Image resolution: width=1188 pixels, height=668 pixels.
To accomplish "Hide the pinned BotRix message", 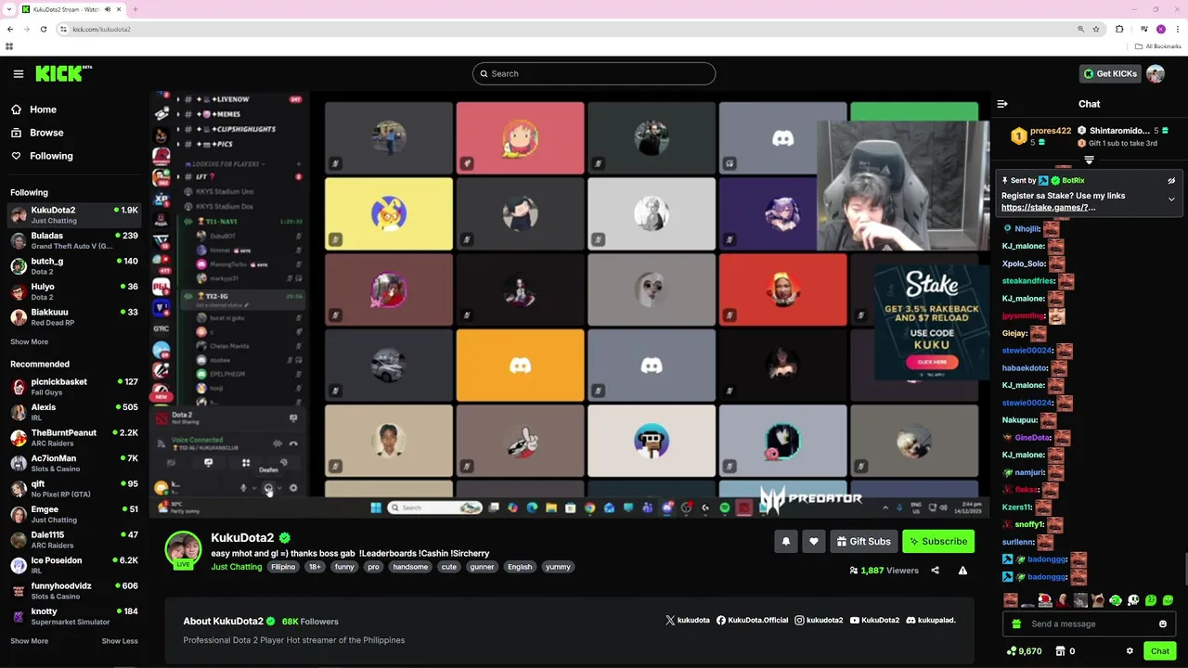I will (x=1171, y=181).
